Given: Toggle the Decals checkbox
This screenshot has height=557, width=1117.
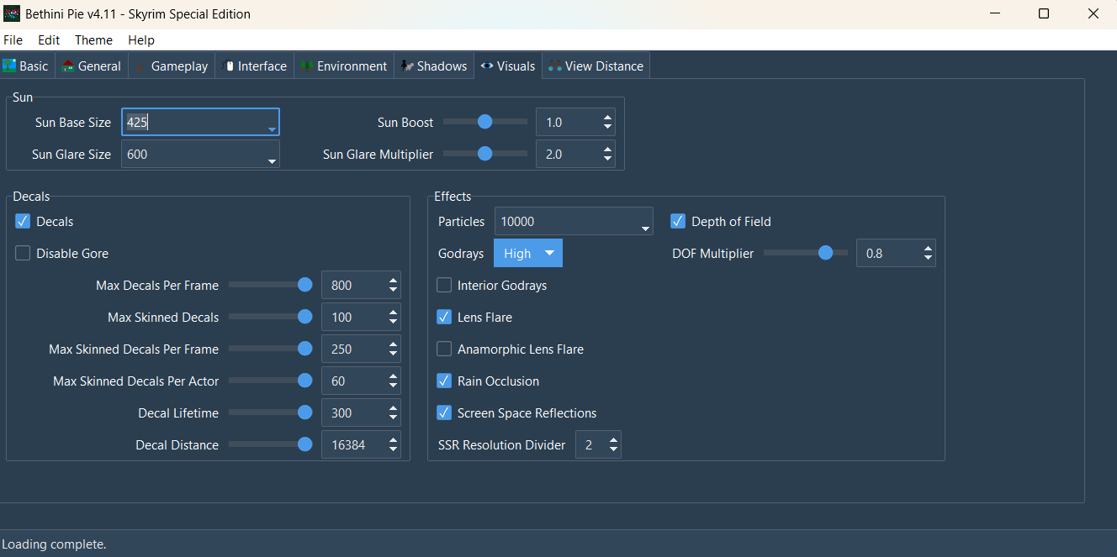Looking at the screenshot, I should 23,222.
